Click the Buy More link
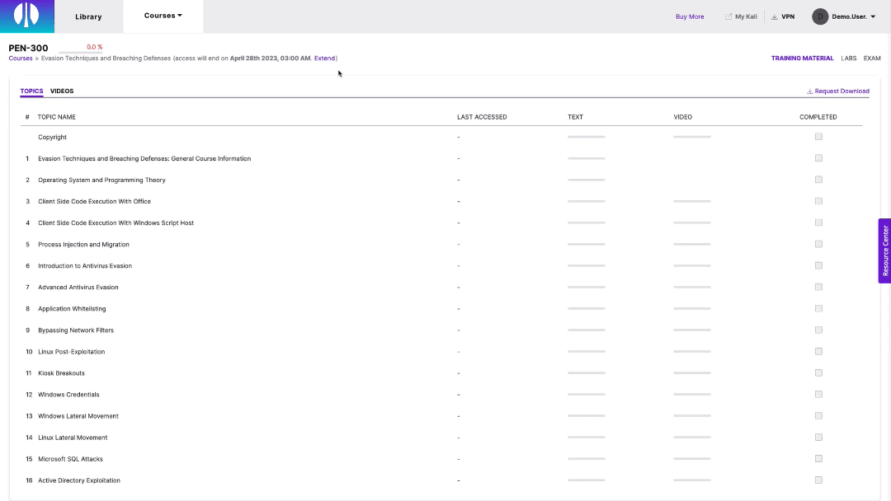The image size is (891, 501). [x=690, y=16]
